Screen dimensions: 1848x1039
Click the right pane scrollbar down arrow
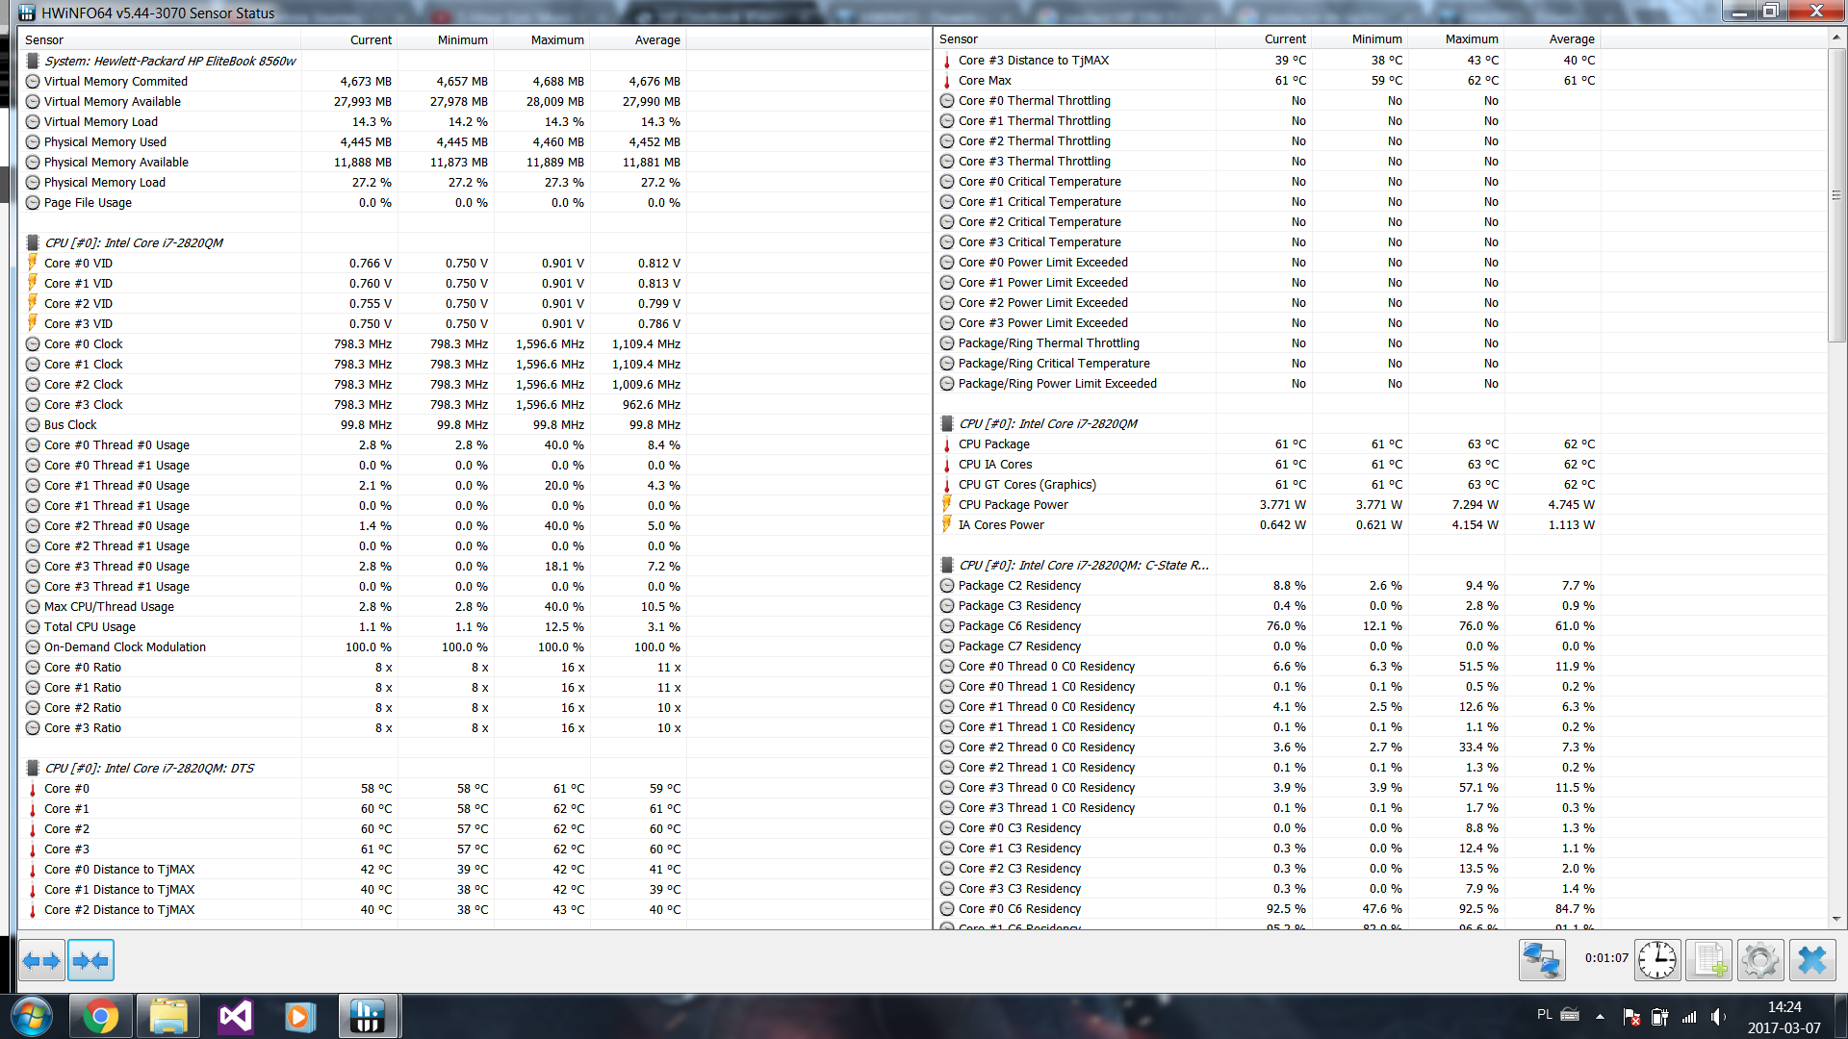[x=1836, y=920]
